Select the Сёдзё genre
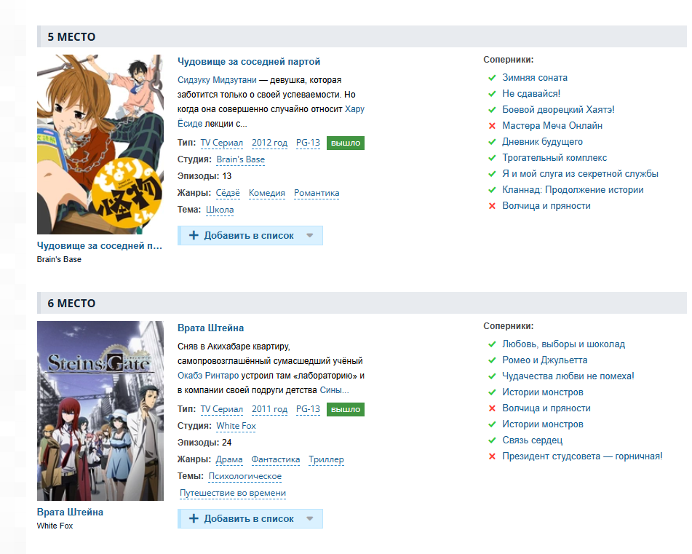 pyautogui.click(x=228, y=194)
